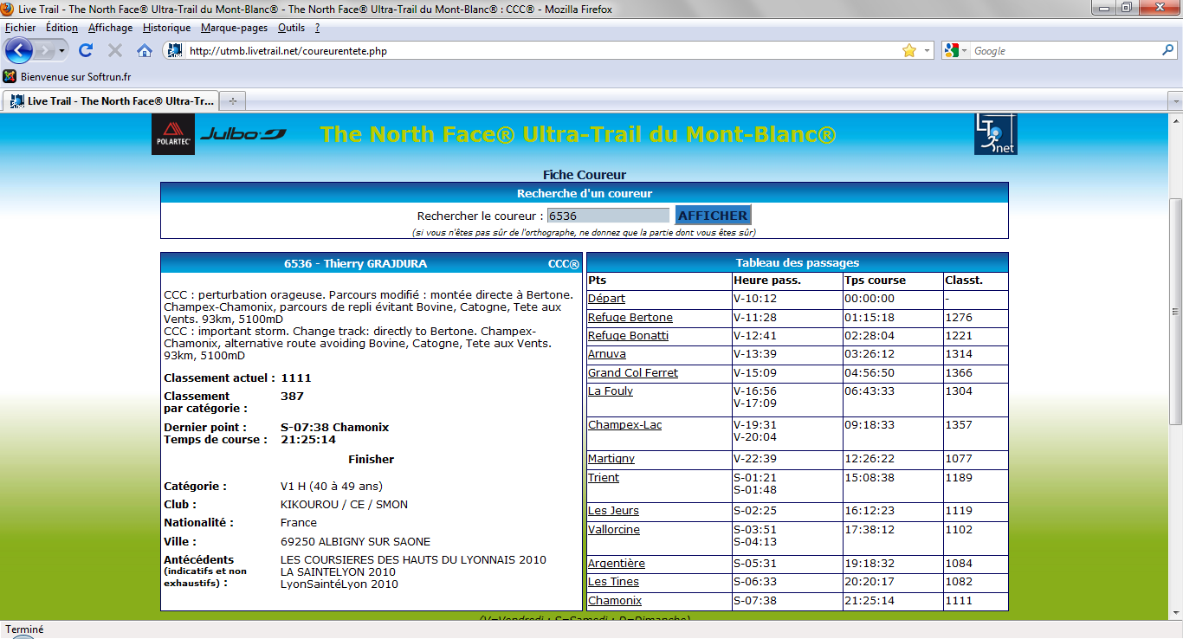
Task: Open a new tab with the plus button
Action: click(x=232, y=101)
